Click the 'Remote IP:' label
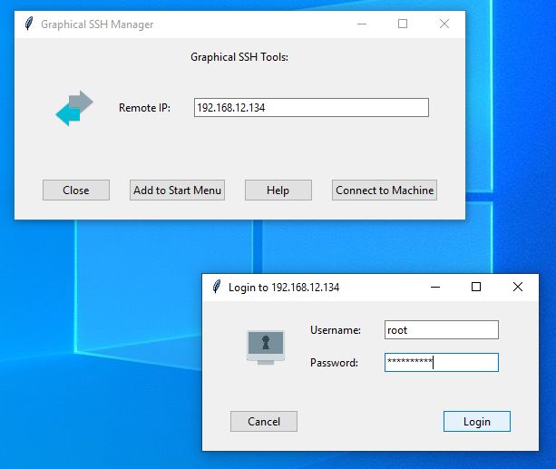The image size is (556, 469). pyautogui.click(x=145, y=107)
